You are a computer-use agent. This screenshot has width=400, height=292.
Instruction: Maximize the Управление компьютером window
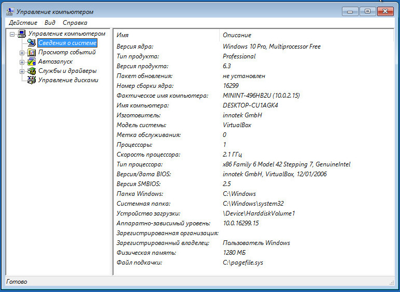(x=367, y=11)
